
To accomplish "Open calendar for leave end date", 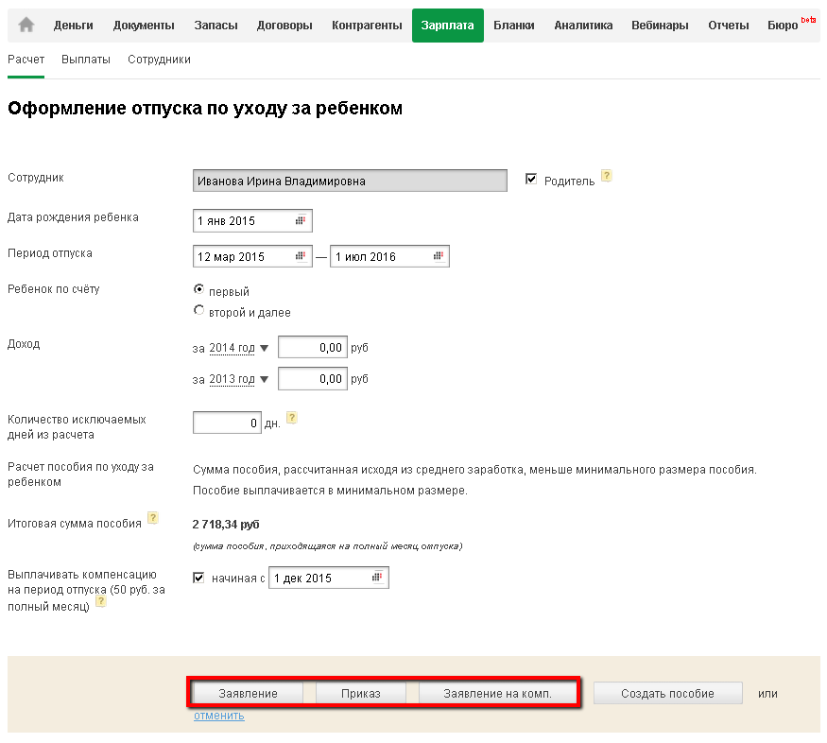I will pyautogui.click(x=438, y=256).
